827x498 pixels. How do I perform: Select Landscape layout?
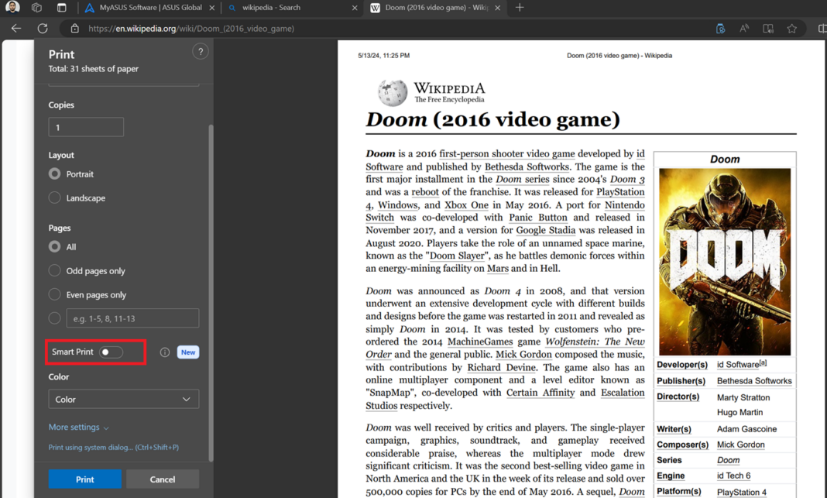click(x=54, y=197)
